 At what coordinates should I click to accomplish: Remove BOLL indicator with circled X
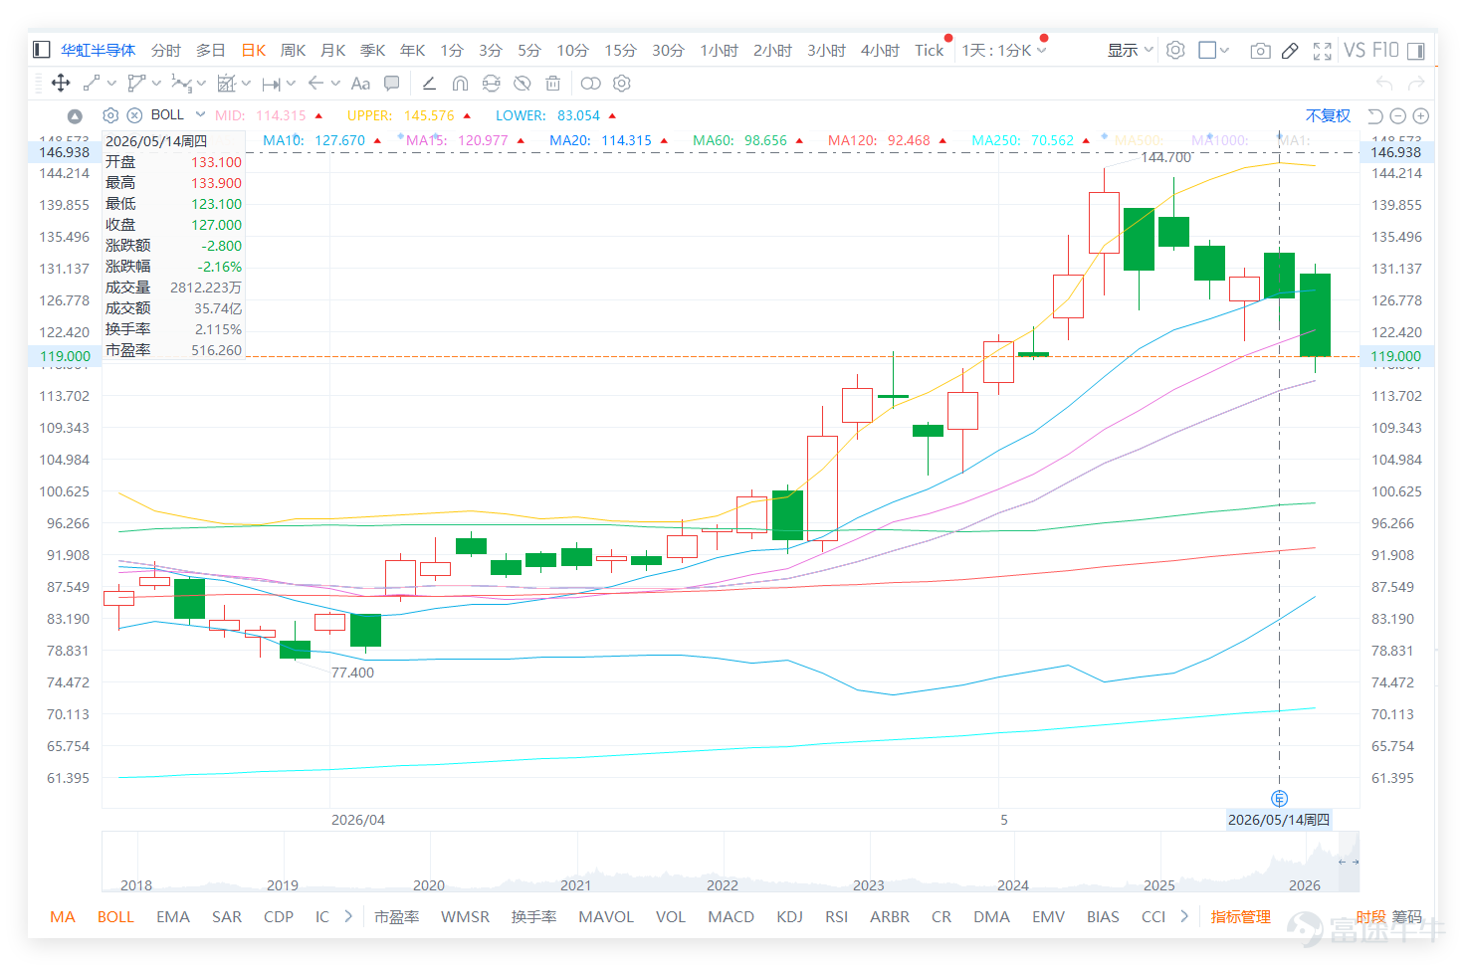(x=134, y=115)
